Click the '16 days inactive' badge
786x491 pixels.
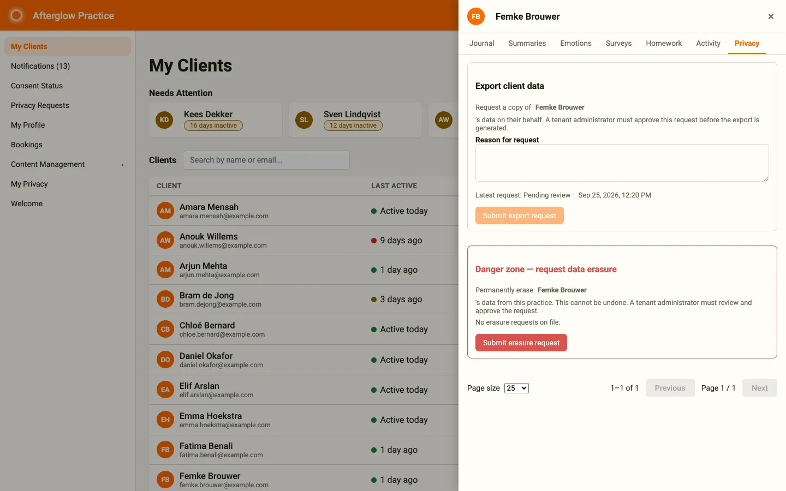[213, 125]
